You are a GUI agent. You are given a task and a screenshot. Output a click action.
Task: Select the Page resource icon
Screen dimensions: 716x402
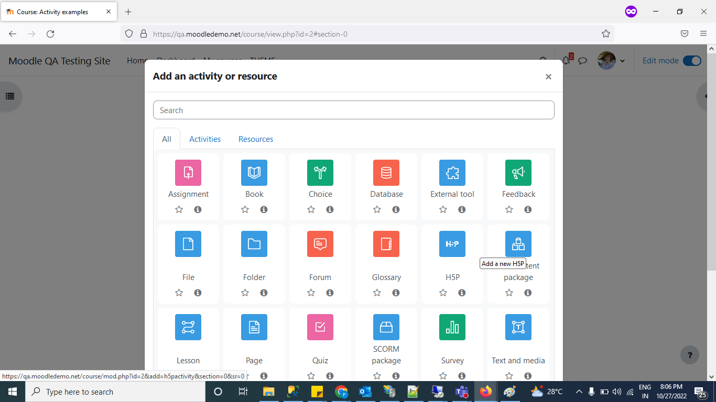point(254,327)
